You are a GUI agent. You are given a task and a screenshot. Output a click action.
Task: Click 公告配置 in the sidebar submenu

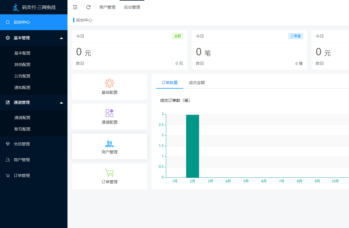(22, 76)
